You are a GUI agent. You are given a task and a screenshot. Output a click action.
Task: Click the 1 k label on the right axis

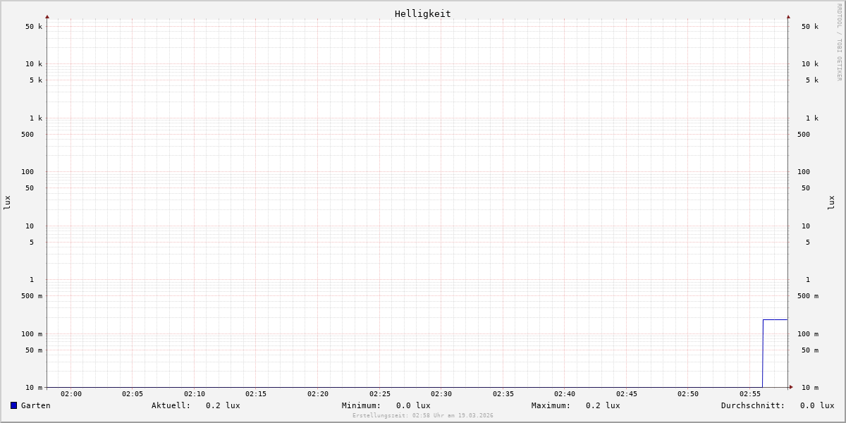(x=812, y=118)
